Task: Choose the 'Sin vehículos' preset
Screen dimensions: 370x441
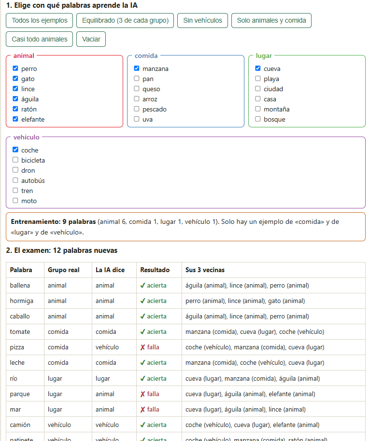Action: 202,21
